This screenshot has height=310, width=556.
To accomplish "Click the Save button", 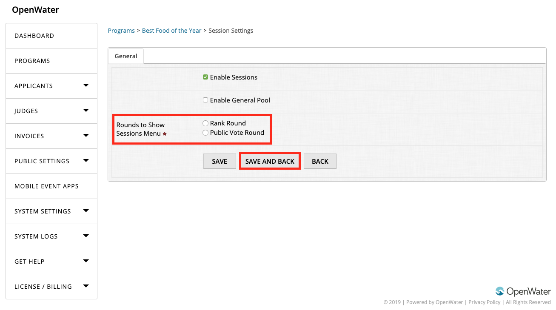I will click(x=220, y=161).
